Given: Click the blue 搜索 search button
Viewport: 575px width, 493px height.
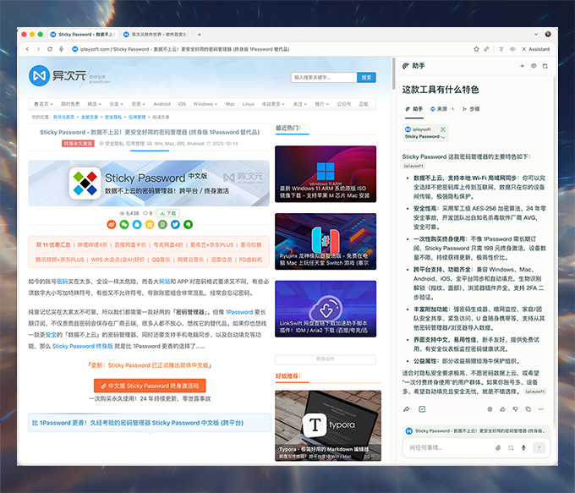Looking at the screenshot, I should tap(366, 78).
